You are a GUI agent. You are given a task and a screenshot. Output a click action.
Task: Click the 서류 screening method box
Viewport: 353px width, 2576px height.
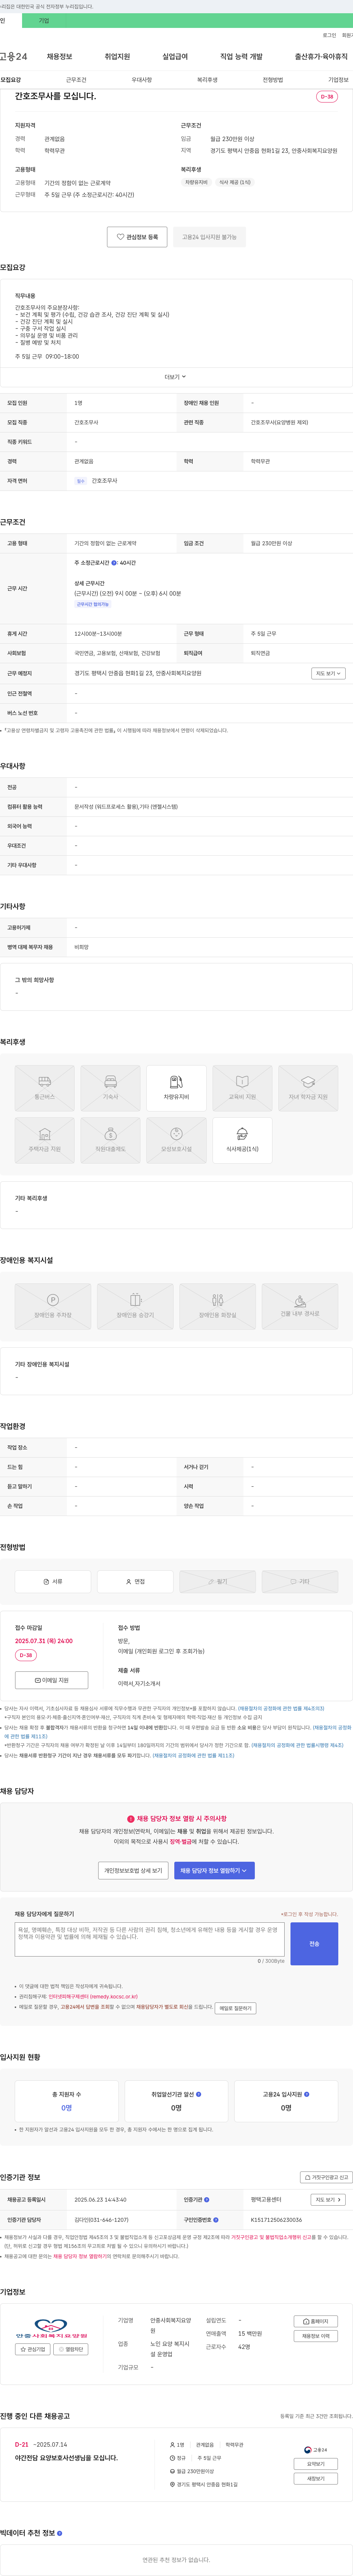[x=53, y=1582]
